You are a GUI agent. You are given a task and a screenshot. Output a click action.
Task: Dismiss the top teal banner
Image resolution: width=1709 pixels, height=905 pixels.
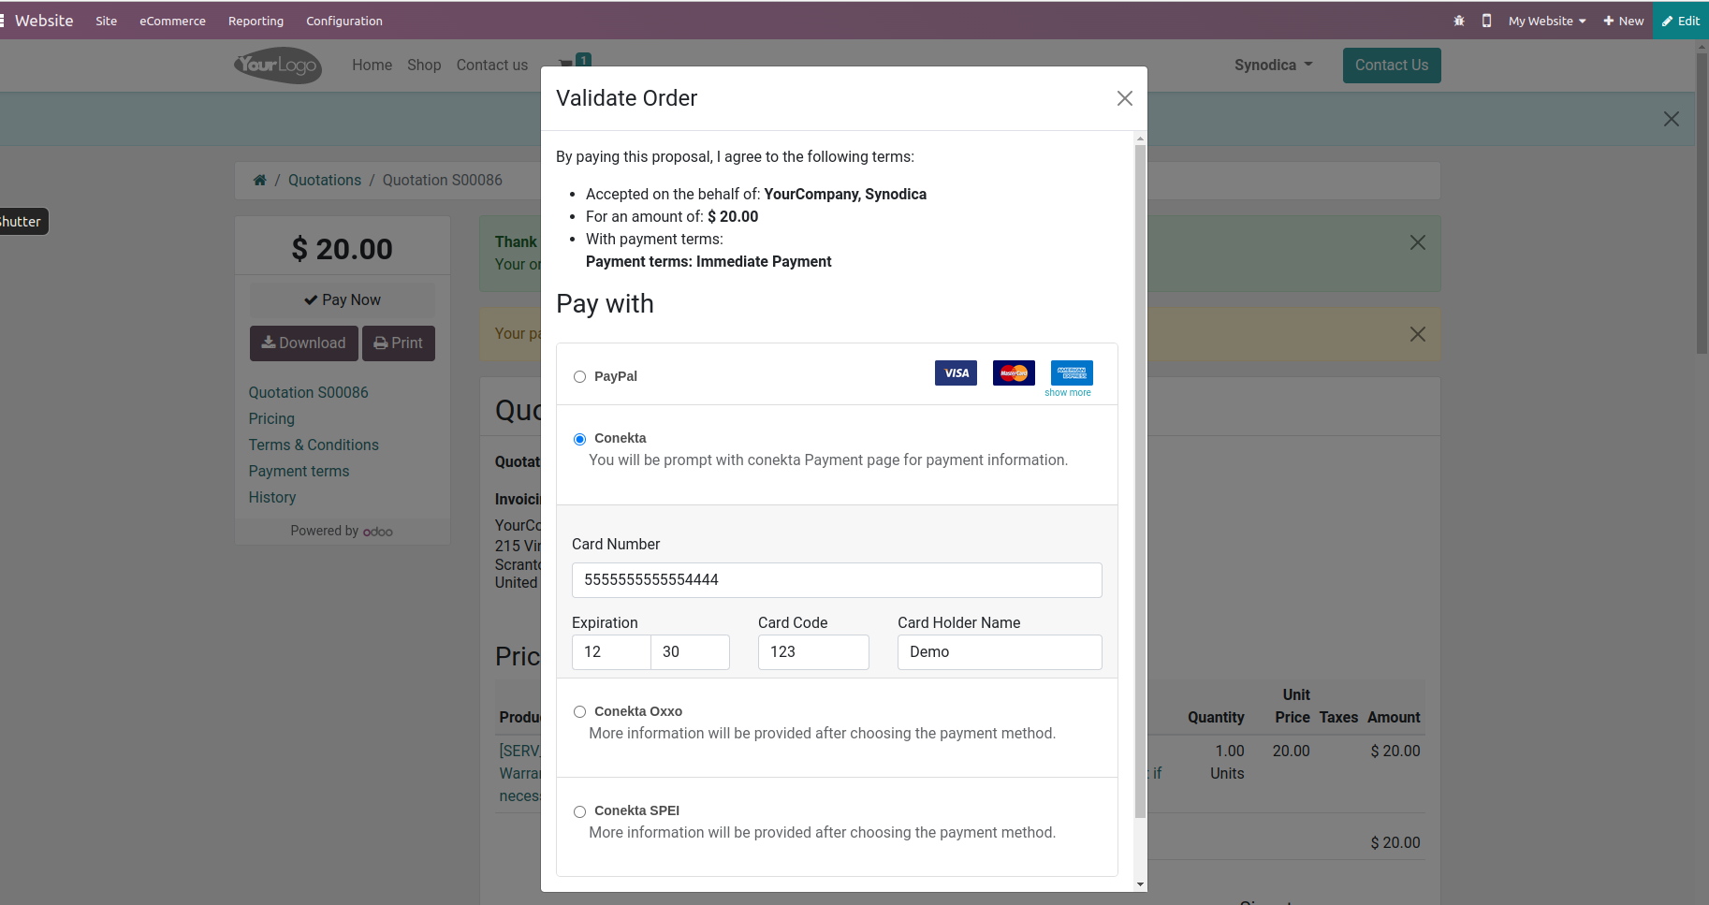coord(1671,119)
